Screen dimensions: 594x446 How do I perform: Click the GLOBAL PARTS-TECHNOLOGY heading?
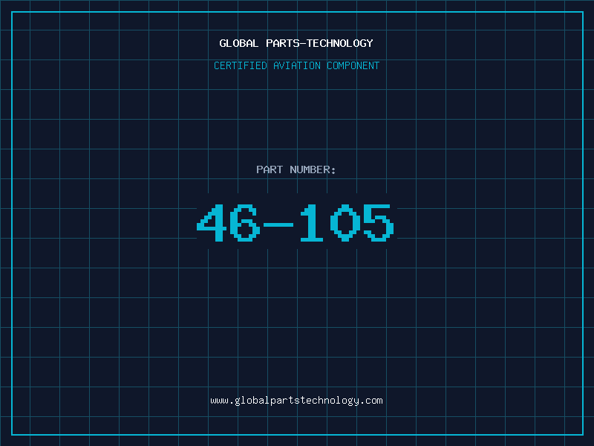[x=296, y=43]
